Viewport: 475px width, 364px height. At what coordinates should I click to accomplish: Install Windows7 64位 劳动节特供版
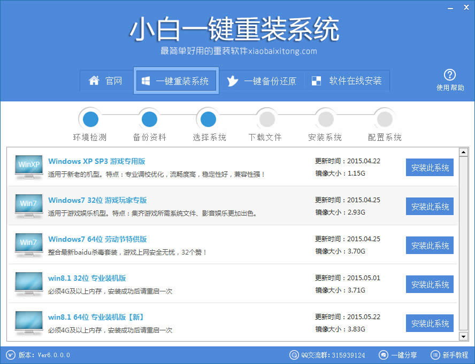430,246
